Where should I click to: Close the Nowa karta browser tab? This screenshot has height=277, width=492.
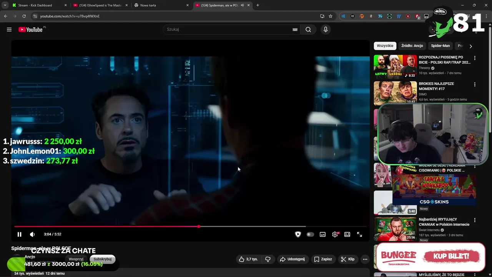coord(188,5)
